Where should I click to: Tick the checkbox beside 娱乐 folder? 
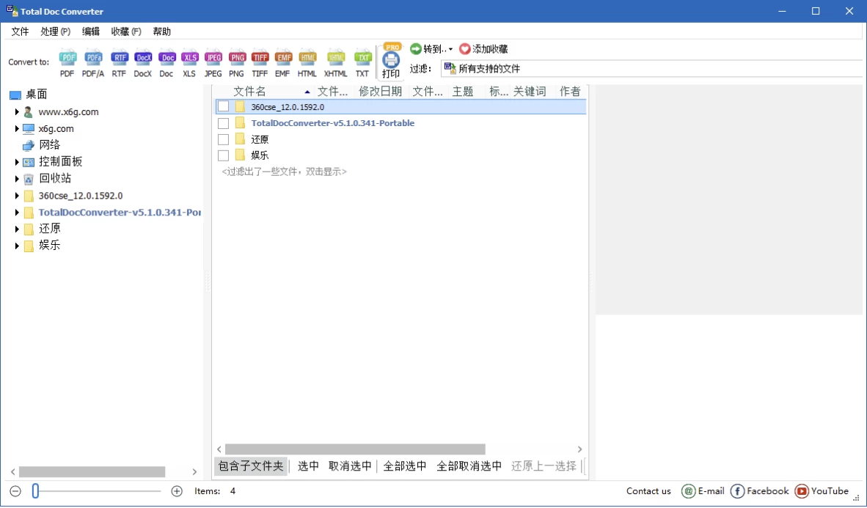pyautogui.click(x=223, y=155)
